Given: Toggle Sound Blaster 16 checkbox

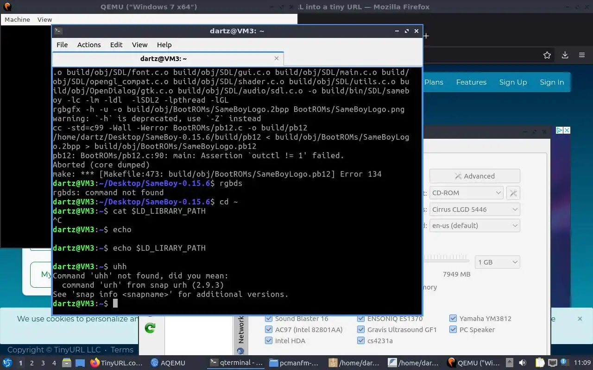Looking at the screenshot, I should pos(268,319).
